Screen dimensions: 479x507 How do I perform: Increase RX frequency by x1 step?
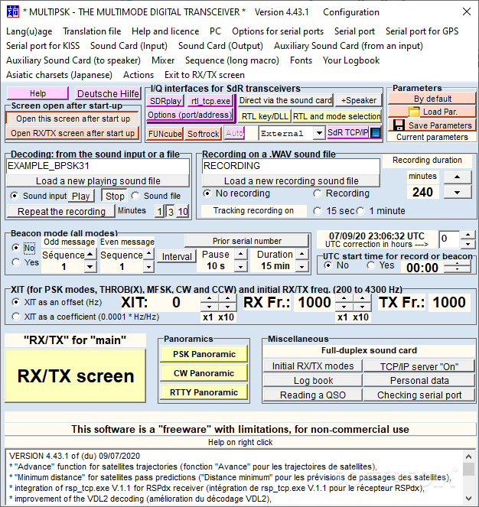click(344, 298)
